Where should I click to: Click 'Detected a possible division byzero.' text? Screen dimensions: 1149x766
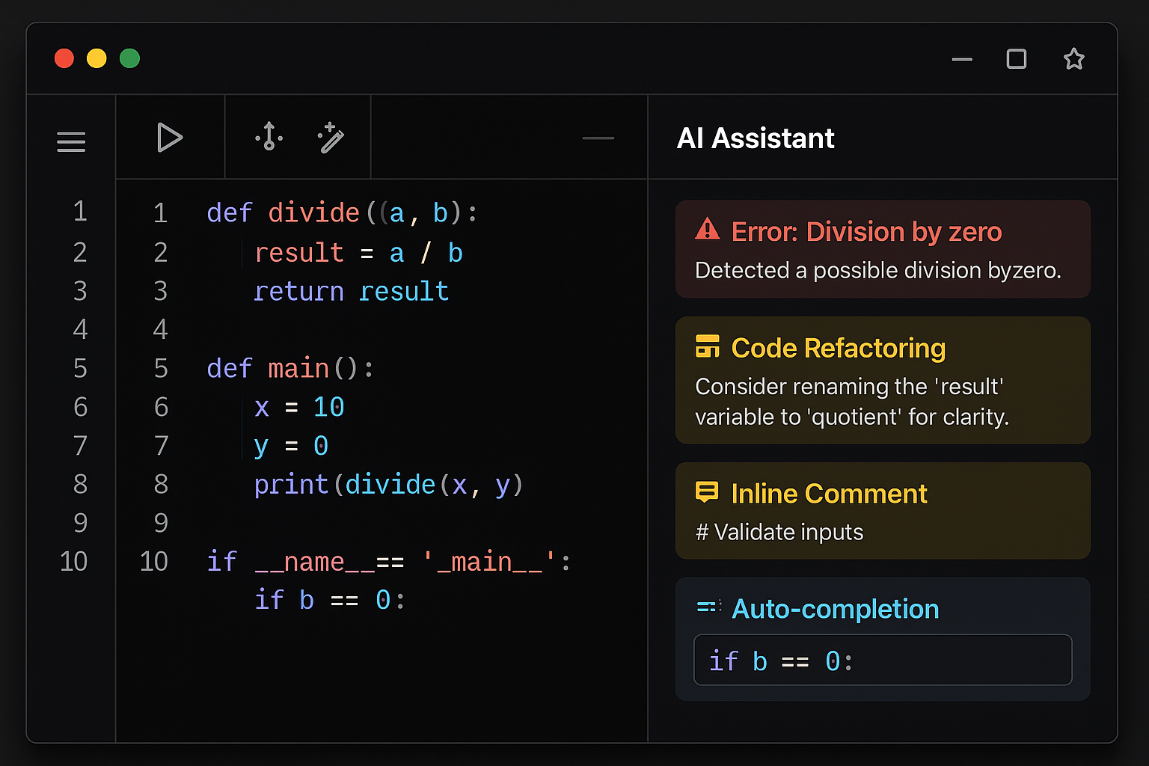(x=878, y=270)
